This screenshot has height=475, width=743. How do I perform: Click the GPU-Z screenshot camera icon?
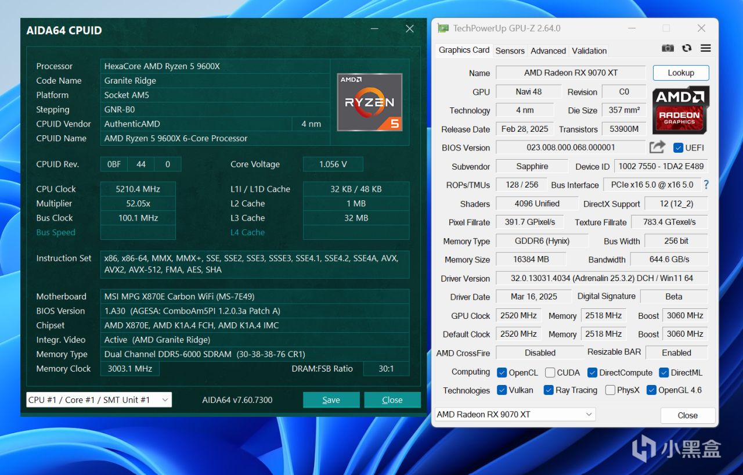[x=668, y=49]
